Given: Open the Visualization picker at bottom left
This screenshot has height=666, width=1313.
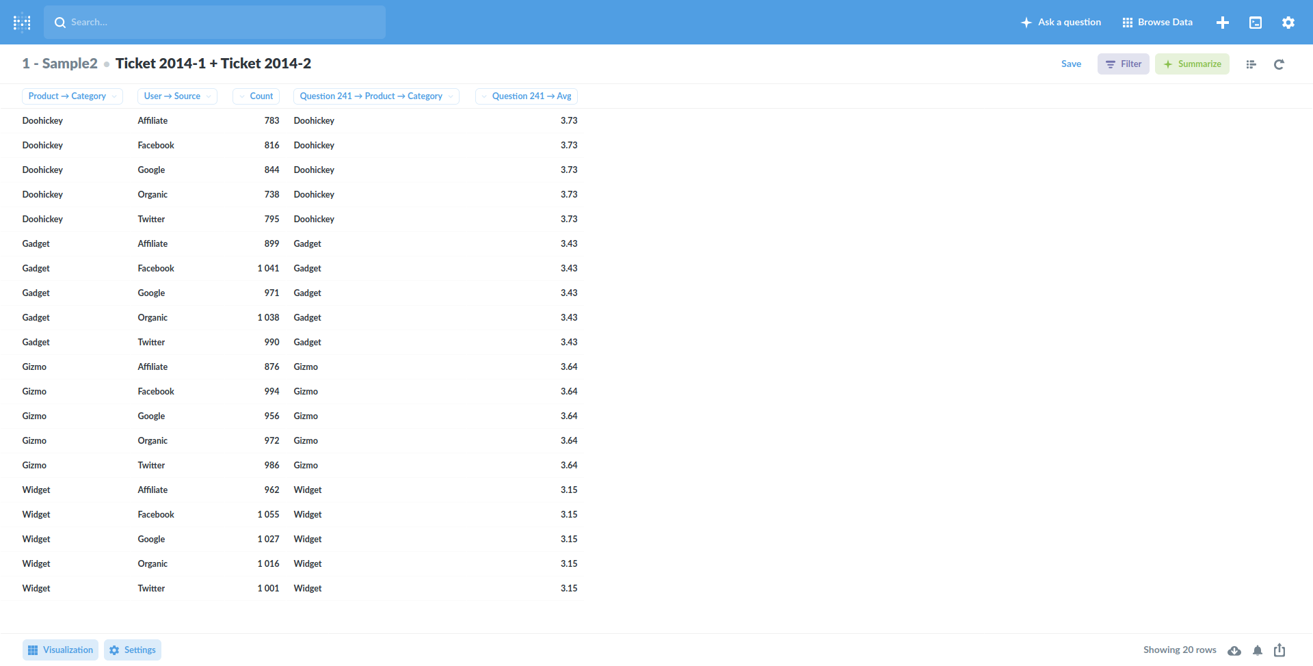Looking at the screenshot, I should [x=59, y=650].
